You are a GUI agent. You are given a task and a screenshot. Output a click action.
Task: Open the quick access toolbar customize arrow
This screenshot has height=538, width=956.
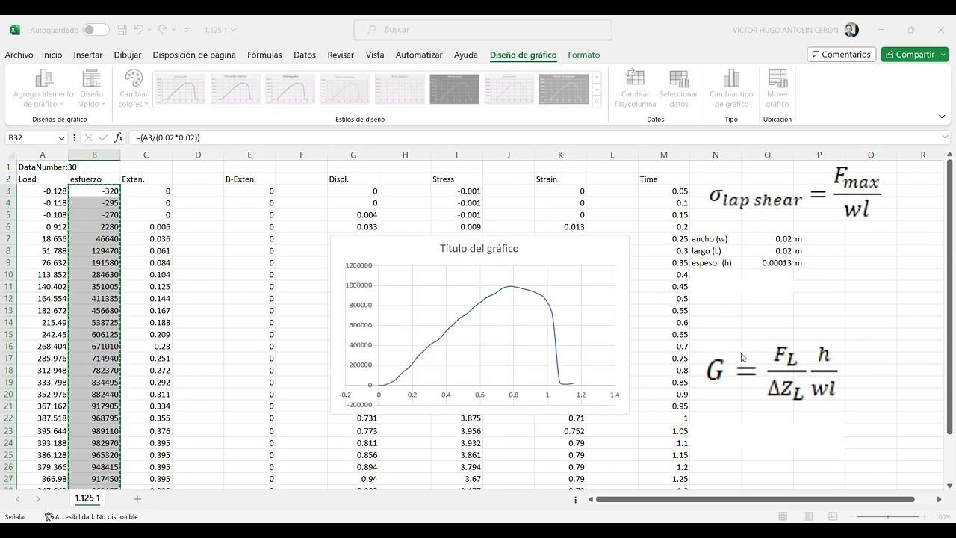click(x=186, y=30)
